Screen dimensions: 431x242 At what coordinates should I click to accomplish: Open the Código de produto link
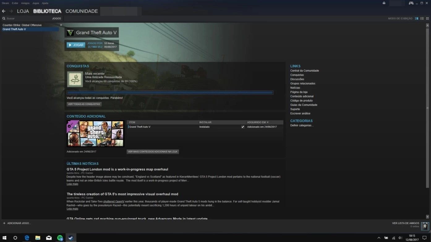301,101
